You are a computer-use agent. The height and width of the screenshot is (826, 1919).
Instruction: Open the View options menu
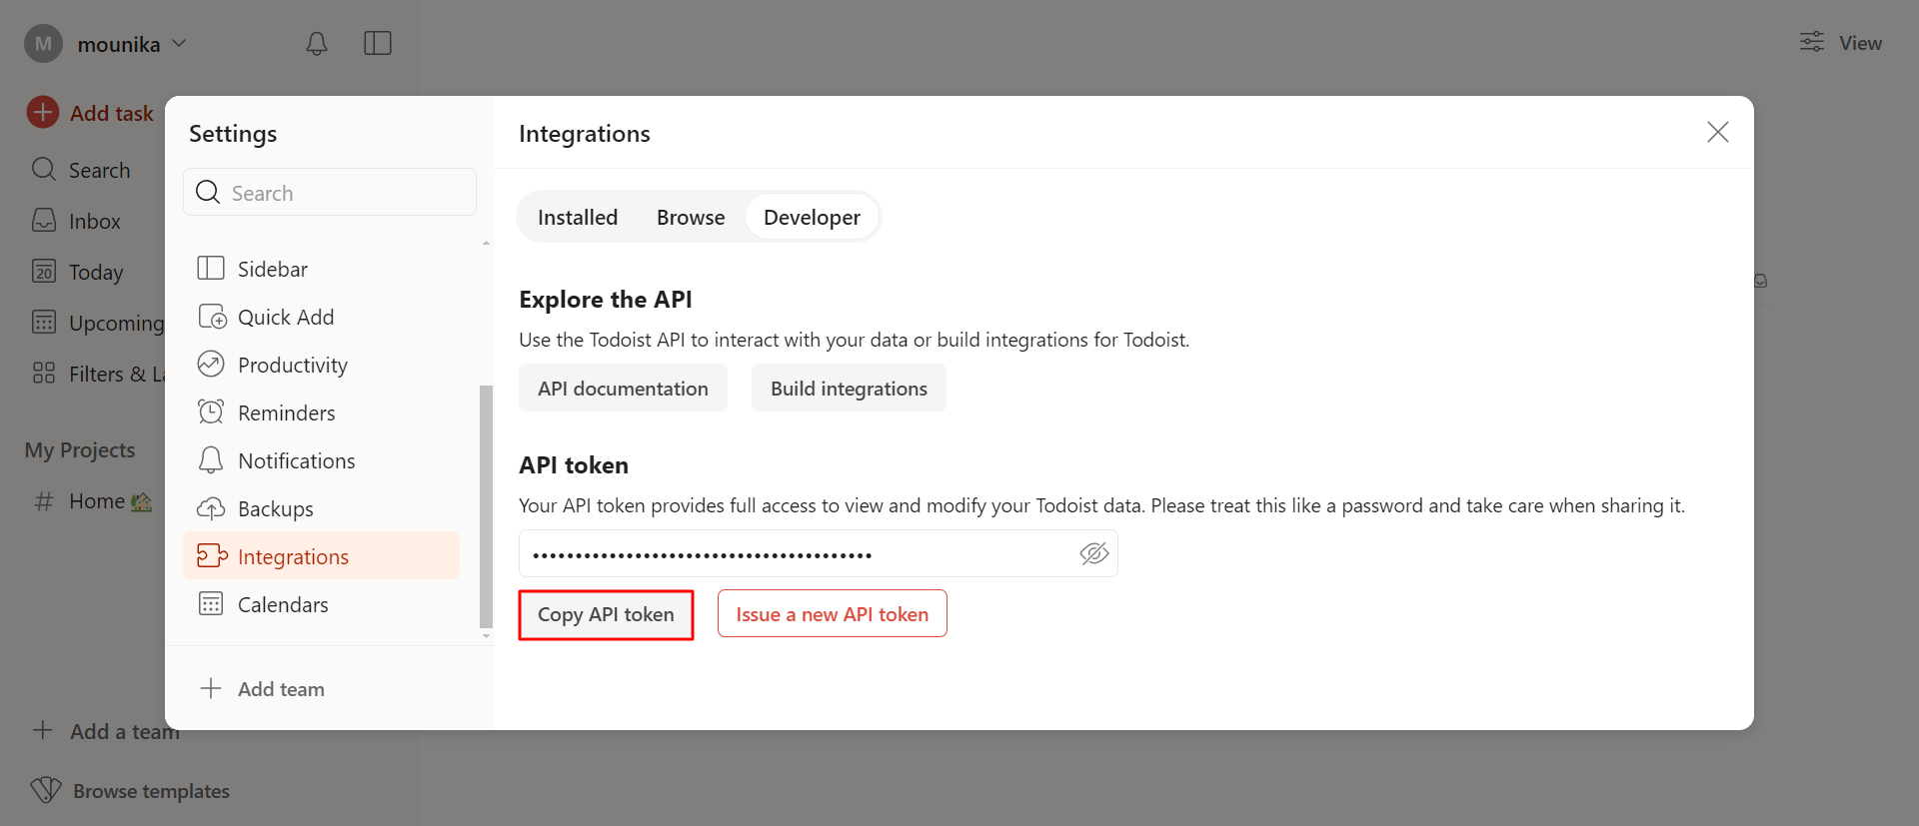pyautogui.click(x=1840, y=43)
